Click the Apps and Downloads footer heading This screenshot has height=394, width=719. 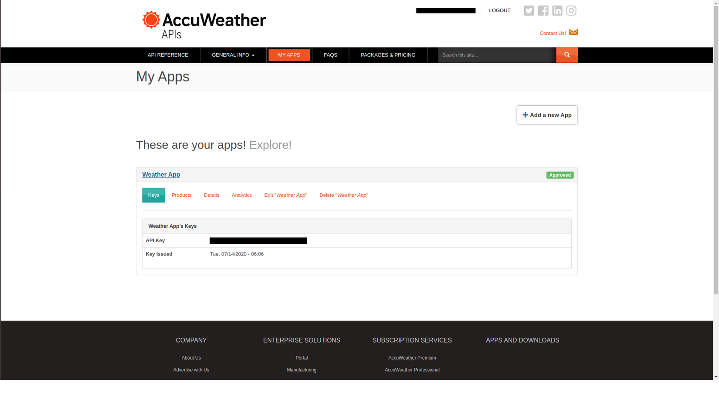522,340
